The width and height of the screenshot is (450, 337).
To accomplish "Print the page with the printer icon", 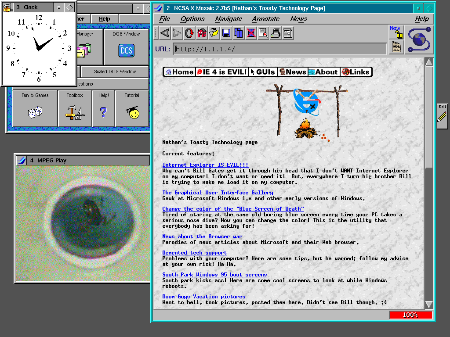I will (x=276, y=33).
